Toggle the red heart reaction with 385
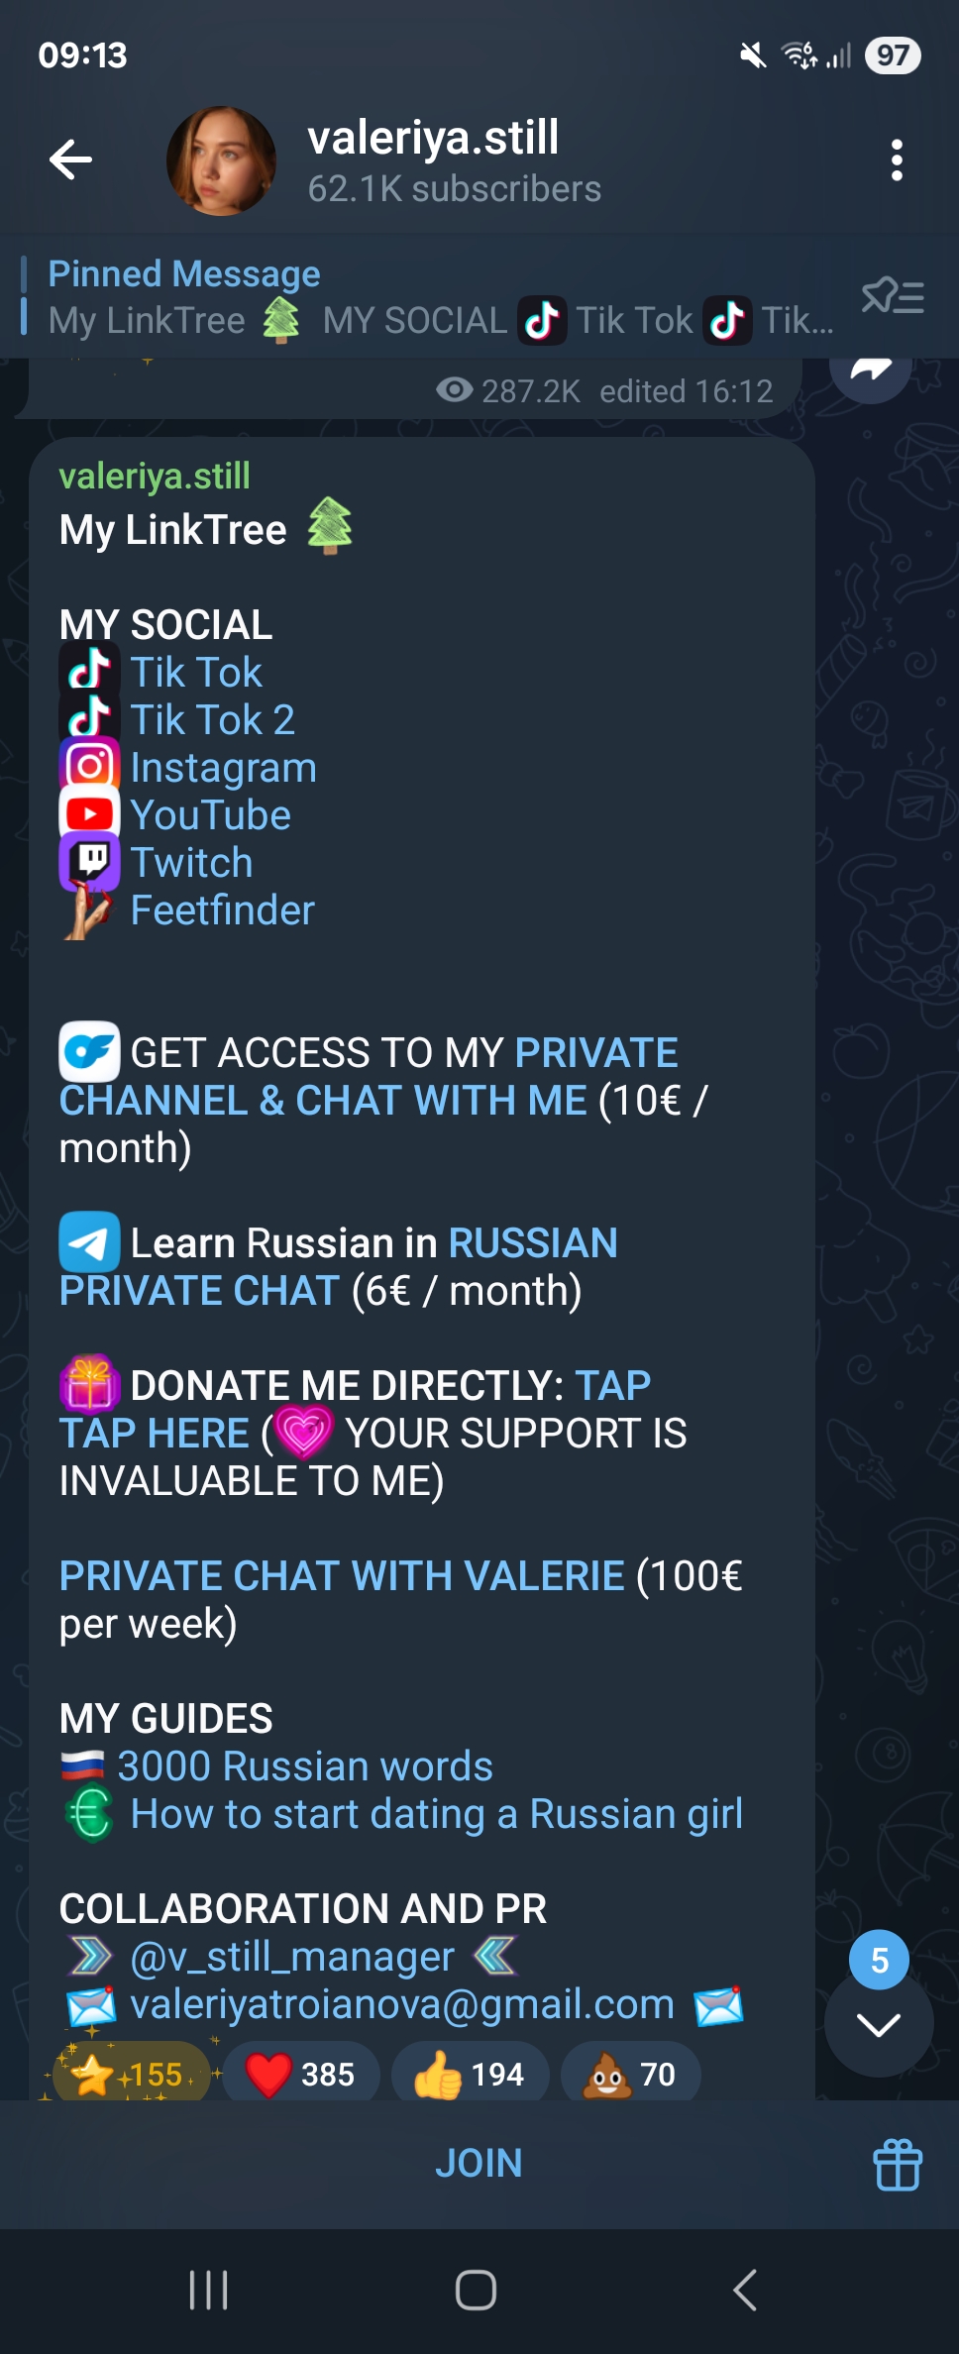 [301, 2074]
